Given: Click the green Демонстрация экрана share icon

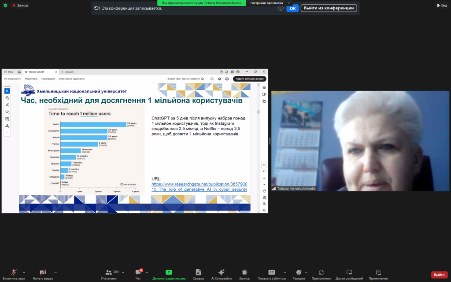Looking at the screenshot, I should pos(169,273).
